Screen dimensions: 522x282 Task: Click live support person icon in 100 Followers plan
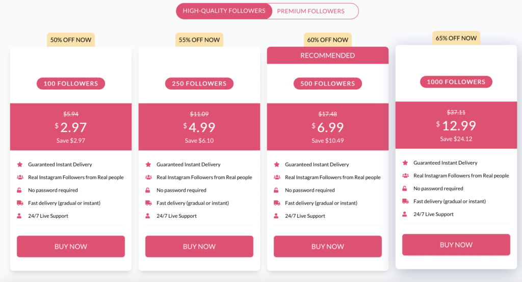[x=19, y=216]
